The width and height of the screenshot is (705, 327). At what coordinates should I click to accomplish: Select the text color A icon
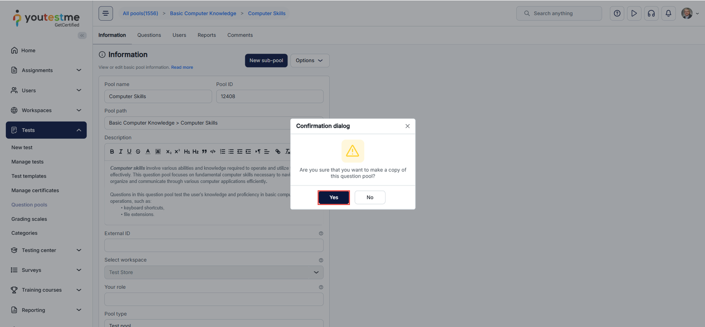(148, 152)
